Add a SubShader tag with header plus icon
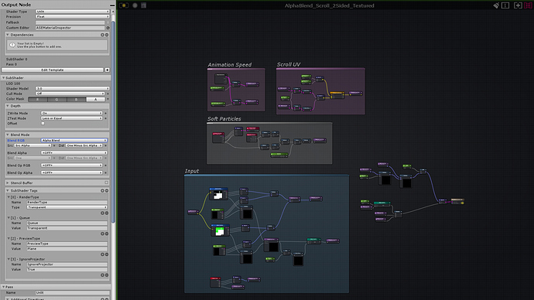 point(102,191)
